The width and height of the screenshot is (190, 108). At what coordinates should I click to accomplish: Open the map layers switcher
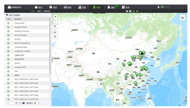tap(182, 17)
